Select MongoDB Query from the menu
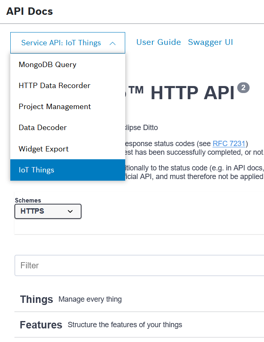264x342 pixels. pyautogui.click(x=47, y=65)
